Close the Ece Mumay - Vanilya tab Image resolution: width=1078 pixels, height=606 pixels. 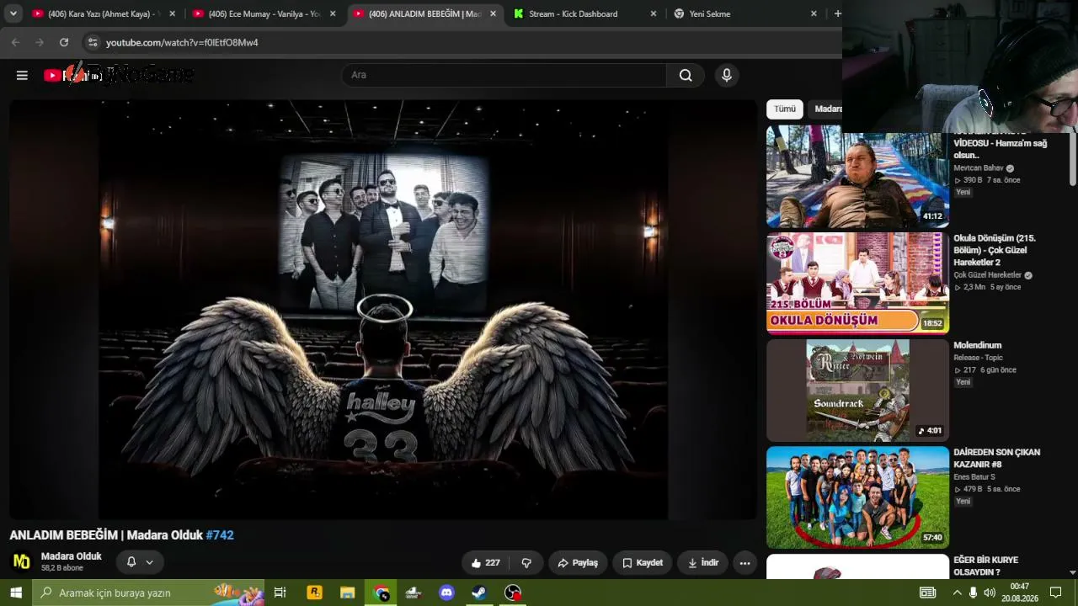(x=332, y=13)
